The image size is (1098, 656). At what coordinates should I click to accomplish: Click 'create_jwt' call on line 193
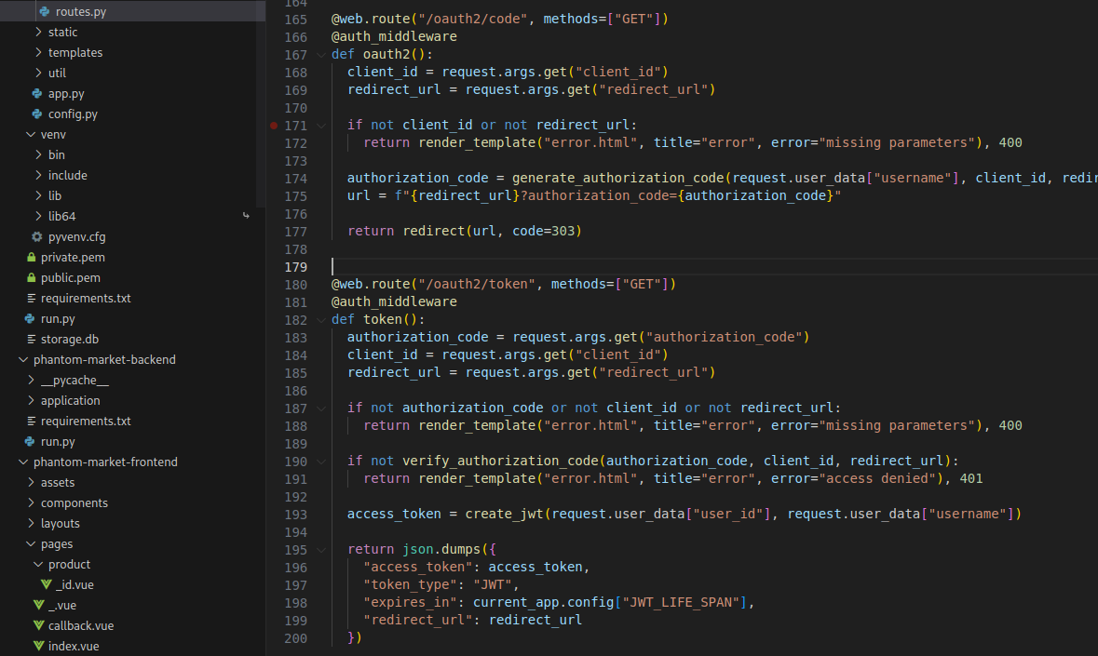click(504, 514)
